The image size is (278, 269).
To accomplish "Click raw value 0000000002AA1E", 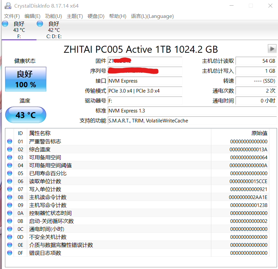I will [248, 197].
